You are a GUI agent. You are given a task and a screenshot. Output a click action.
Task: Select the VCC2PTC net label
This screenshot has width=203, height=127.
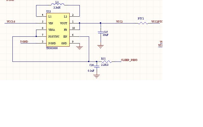[x=157, y=22]
